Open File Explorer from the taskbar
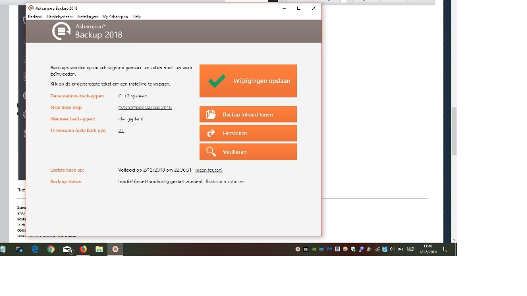The width and height of the screenshot is (527, 296). 99,249
